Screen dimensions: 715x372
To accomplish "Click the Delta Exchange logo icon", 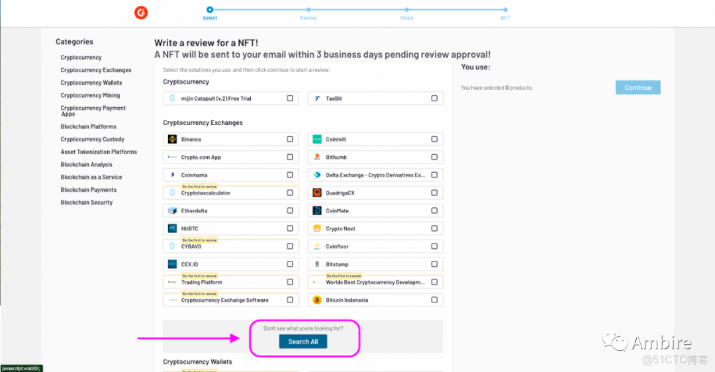I will (x=317, y=175).
